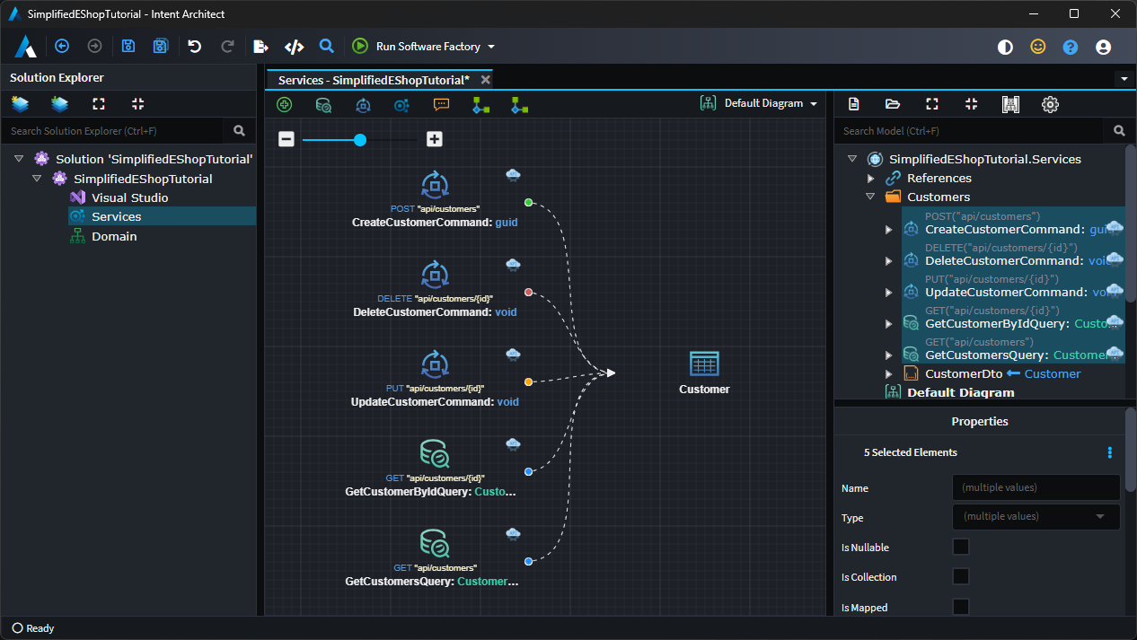Select DeleteCustomerCommand node in diagram

coord(435,289)
